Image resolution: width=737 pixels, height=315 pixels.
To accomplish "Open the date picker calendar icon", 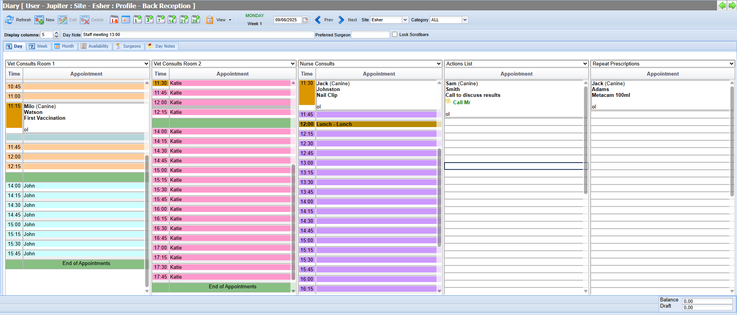I will pyautogui.click(x=305, y=20).
